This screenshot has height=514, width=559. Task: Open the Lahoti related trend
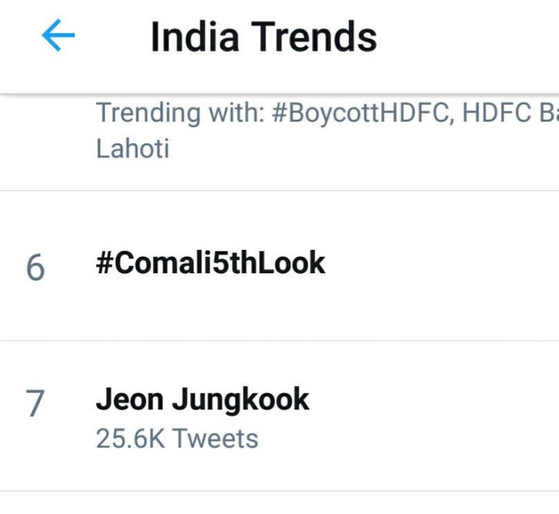132,148
